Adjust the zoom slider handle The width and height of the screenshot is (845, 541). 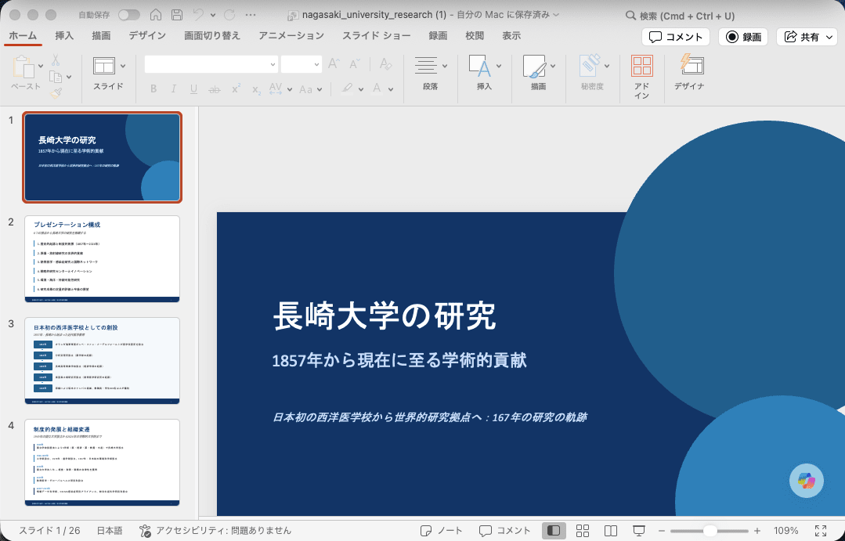click(710, 531)
